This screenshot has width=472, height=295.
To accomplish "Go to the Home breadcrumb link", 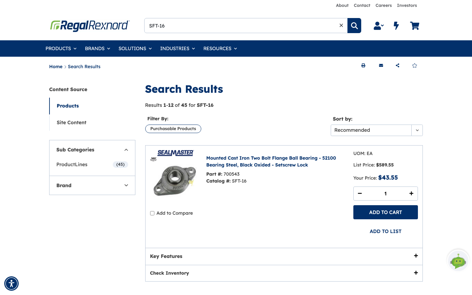I will [x=56, y=67].
